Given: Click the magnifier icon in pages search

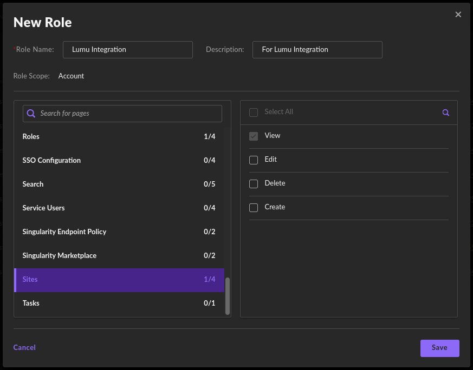Looking at the screenshot, I should (x=31, y=114).
